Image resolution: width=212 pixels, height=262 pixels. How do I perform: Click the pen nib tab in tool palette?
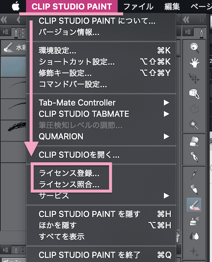coord(202,33)
